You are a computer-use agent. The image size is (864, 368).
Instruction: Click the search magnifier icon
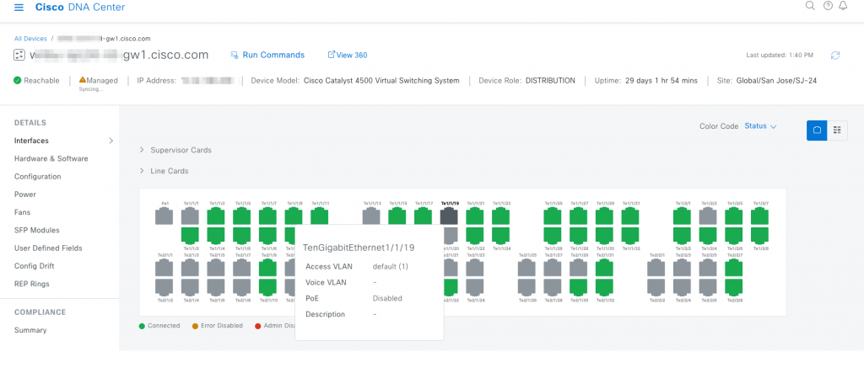tap(810, 7)
